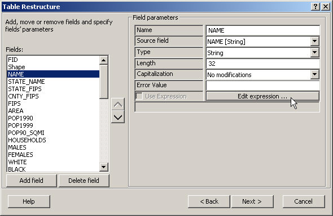Select FEMALES in the fields list
333x216 pixels.
[53, 155]
